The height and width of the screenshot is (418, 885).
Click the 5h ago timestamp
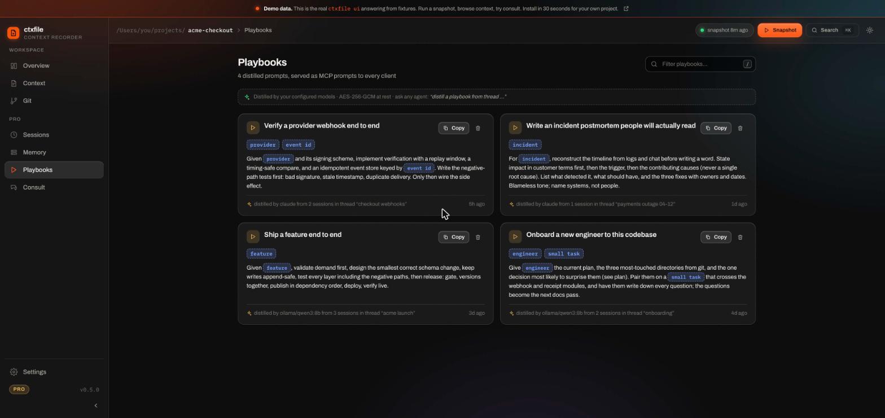click(x=476, y=204)
